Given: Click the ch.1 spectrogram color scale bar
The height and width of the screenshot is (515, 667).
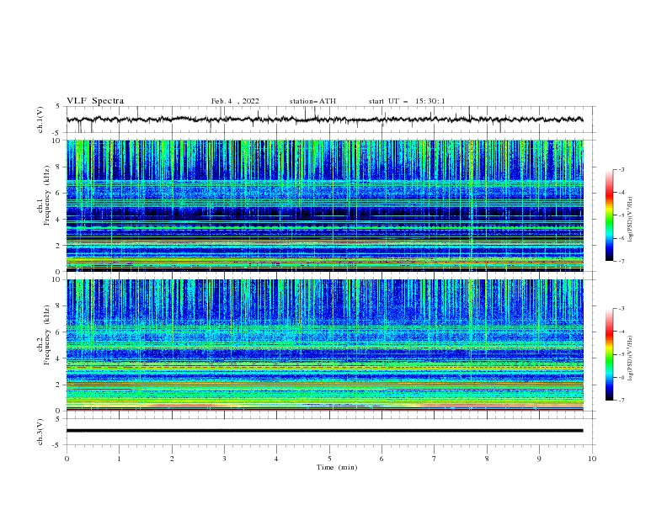Looking at the screenshot, I should pyautogui.click(x=609, y=215).
